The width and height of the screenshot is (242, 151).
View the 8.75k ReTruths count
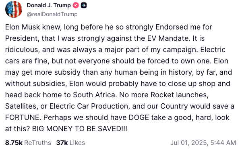[14, 143]
